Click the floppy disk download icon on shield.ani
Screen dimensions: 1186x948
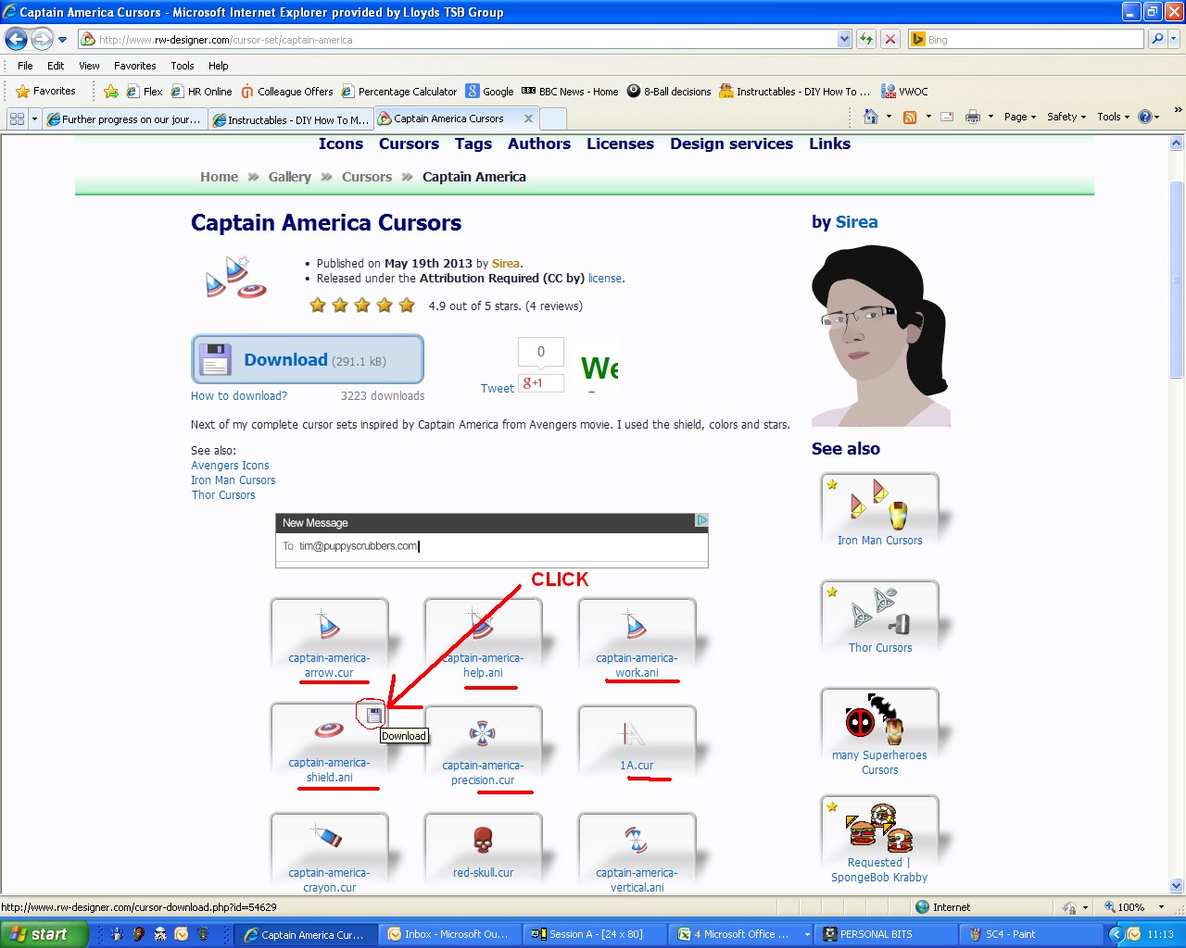point(374,715)
